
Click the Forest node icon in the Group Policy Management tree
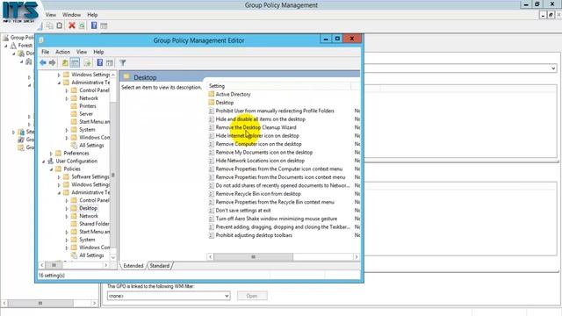(13, 46)
